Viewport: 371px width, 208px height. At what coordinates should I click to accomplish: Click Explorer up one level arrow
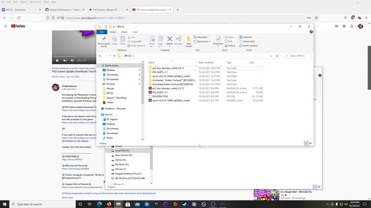114,56
